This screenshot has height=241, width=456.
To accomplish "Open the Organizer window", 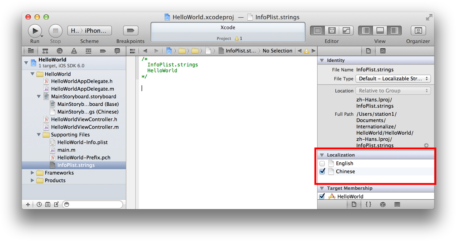I will 418,30.
